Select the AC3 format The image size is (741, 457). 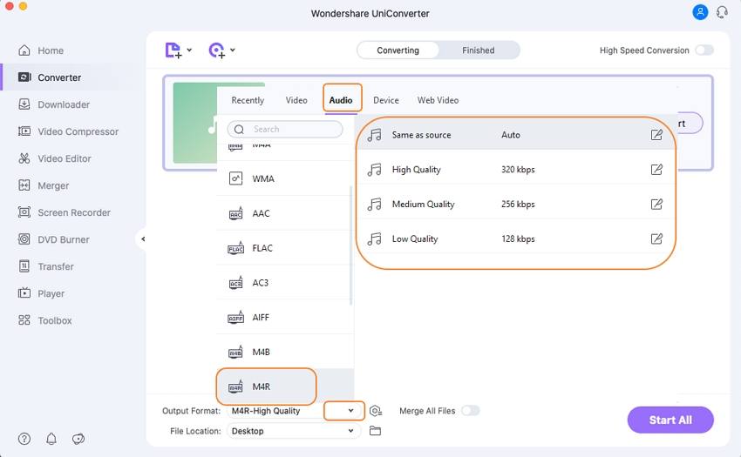pyautogui.click(x=285, y=283)
